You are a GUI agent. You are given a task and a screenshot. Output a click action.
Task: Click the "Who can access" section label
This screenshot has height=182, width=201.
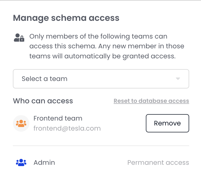tap(43, 101)
